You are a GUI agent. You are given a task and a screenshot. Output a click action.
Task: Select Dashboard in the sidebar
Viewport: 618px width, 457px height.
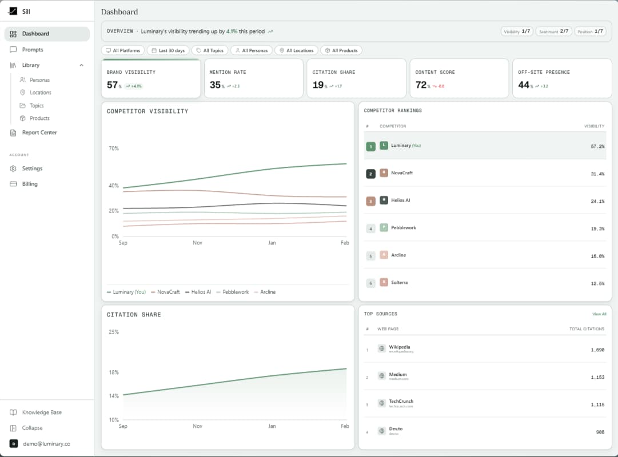pyautogui.click(x=34, y=34)
